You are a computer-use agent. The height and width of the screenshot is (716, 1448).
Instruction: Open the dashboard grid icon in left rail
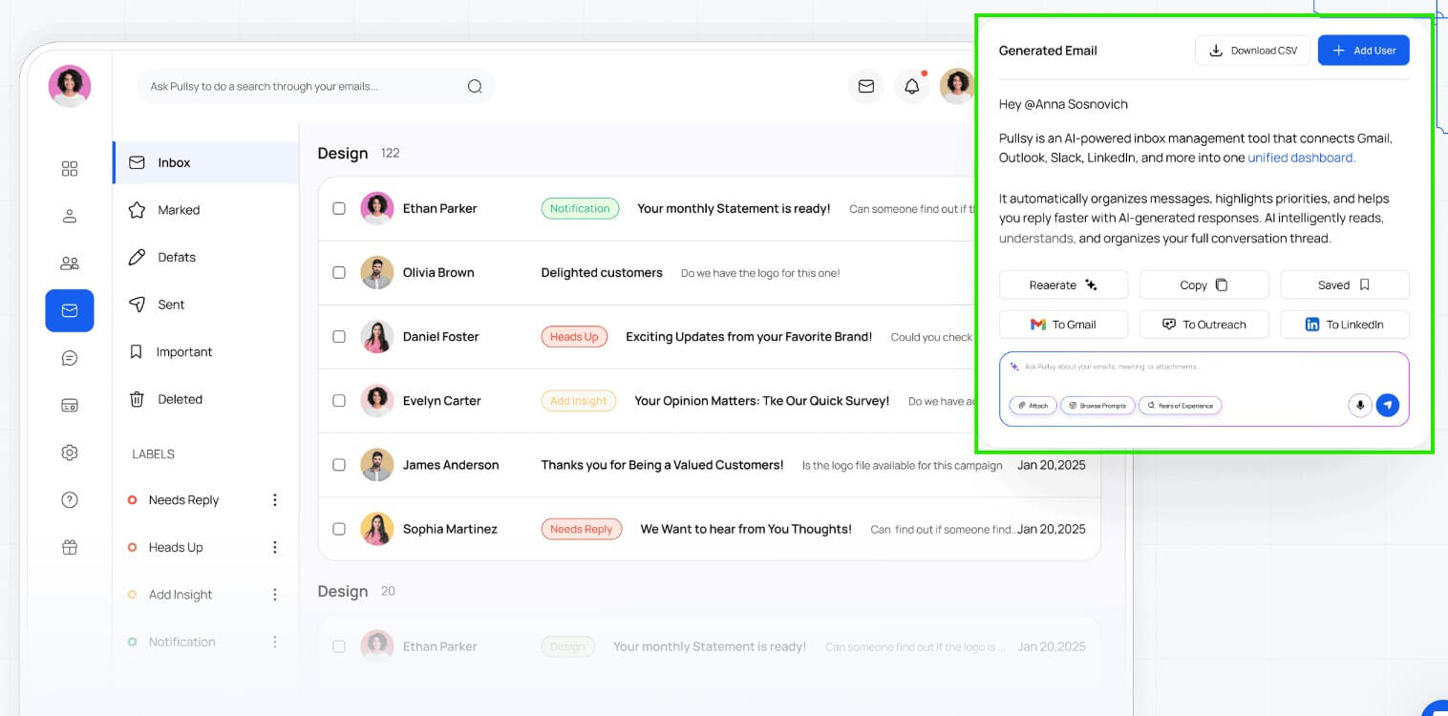click(x=70, y=169)
